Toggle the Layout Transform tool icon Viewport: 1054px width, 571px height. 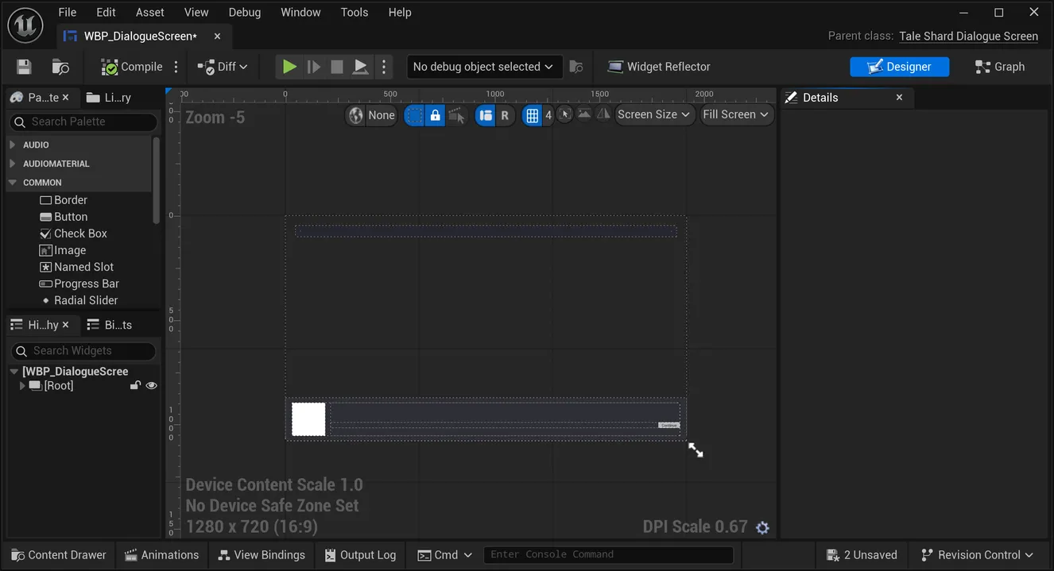click(486, 115)
